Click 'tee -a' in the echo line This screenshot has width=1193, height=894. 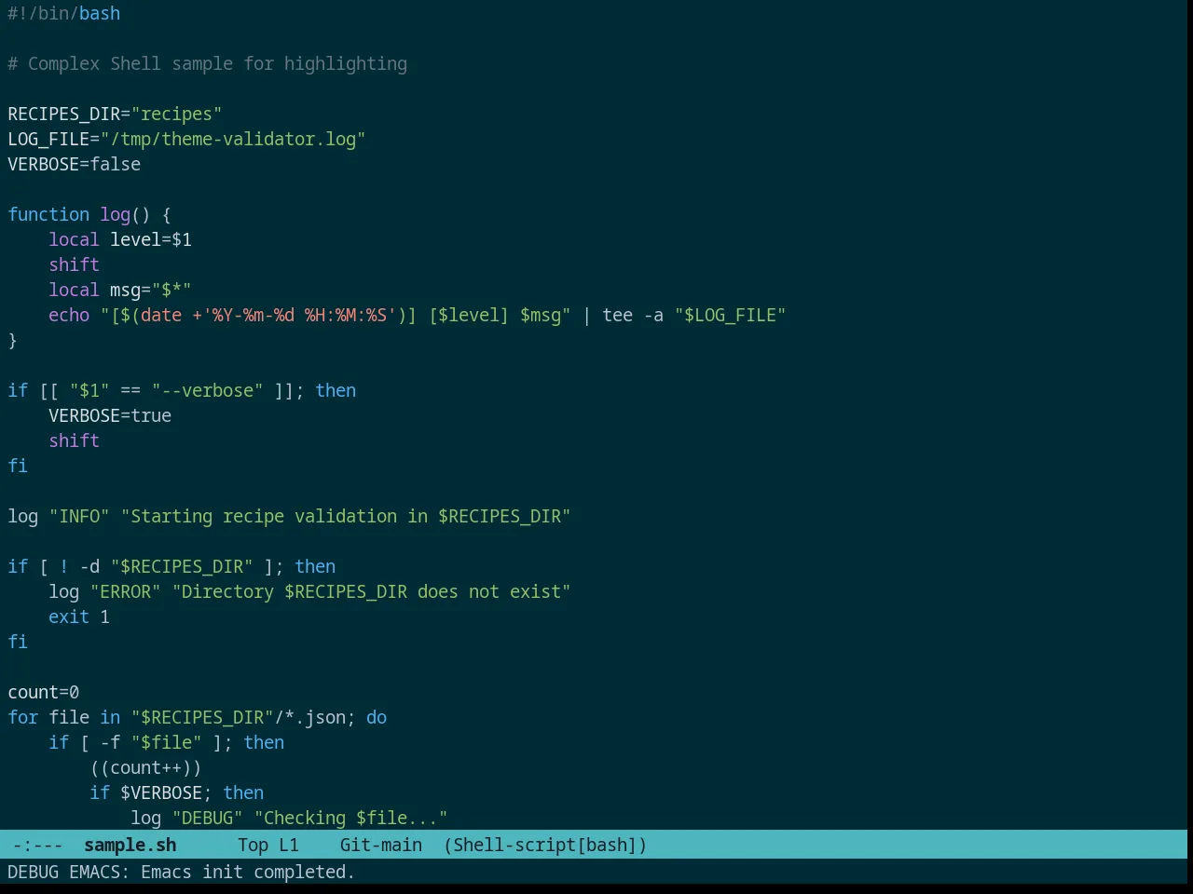tap(633, 315)
